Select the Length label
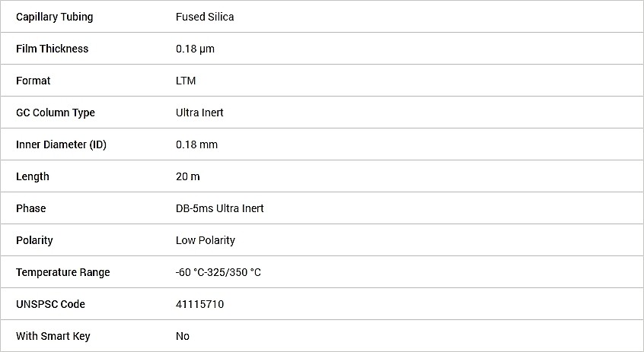Viewport: 644px width, 352px height. 33,177
